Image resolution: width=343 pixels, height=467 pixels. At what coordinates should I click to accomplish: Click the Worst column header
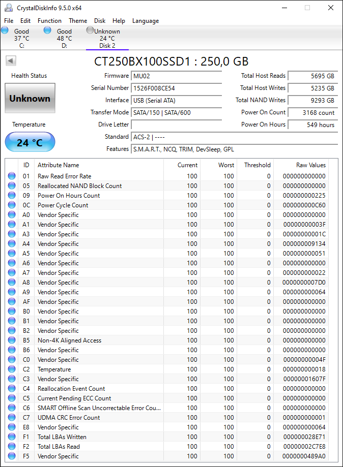point(218,165)
